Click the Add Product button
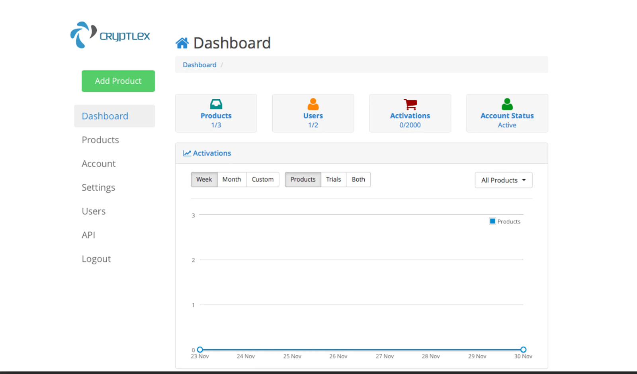Image resolution: width=637 pixels, height=374 pixels. (118, 81)
